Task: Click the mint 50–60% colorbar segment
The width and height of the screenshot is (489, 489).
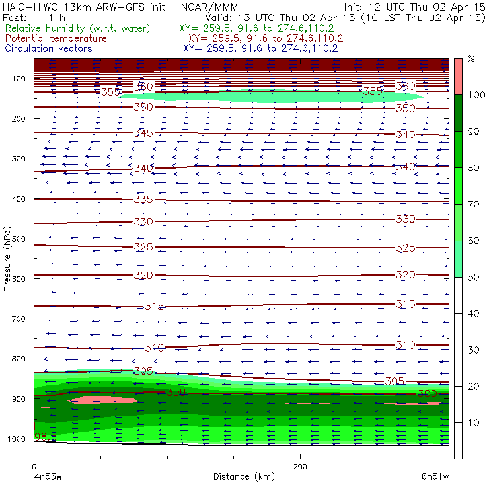Action: click(x=458, y=259)
